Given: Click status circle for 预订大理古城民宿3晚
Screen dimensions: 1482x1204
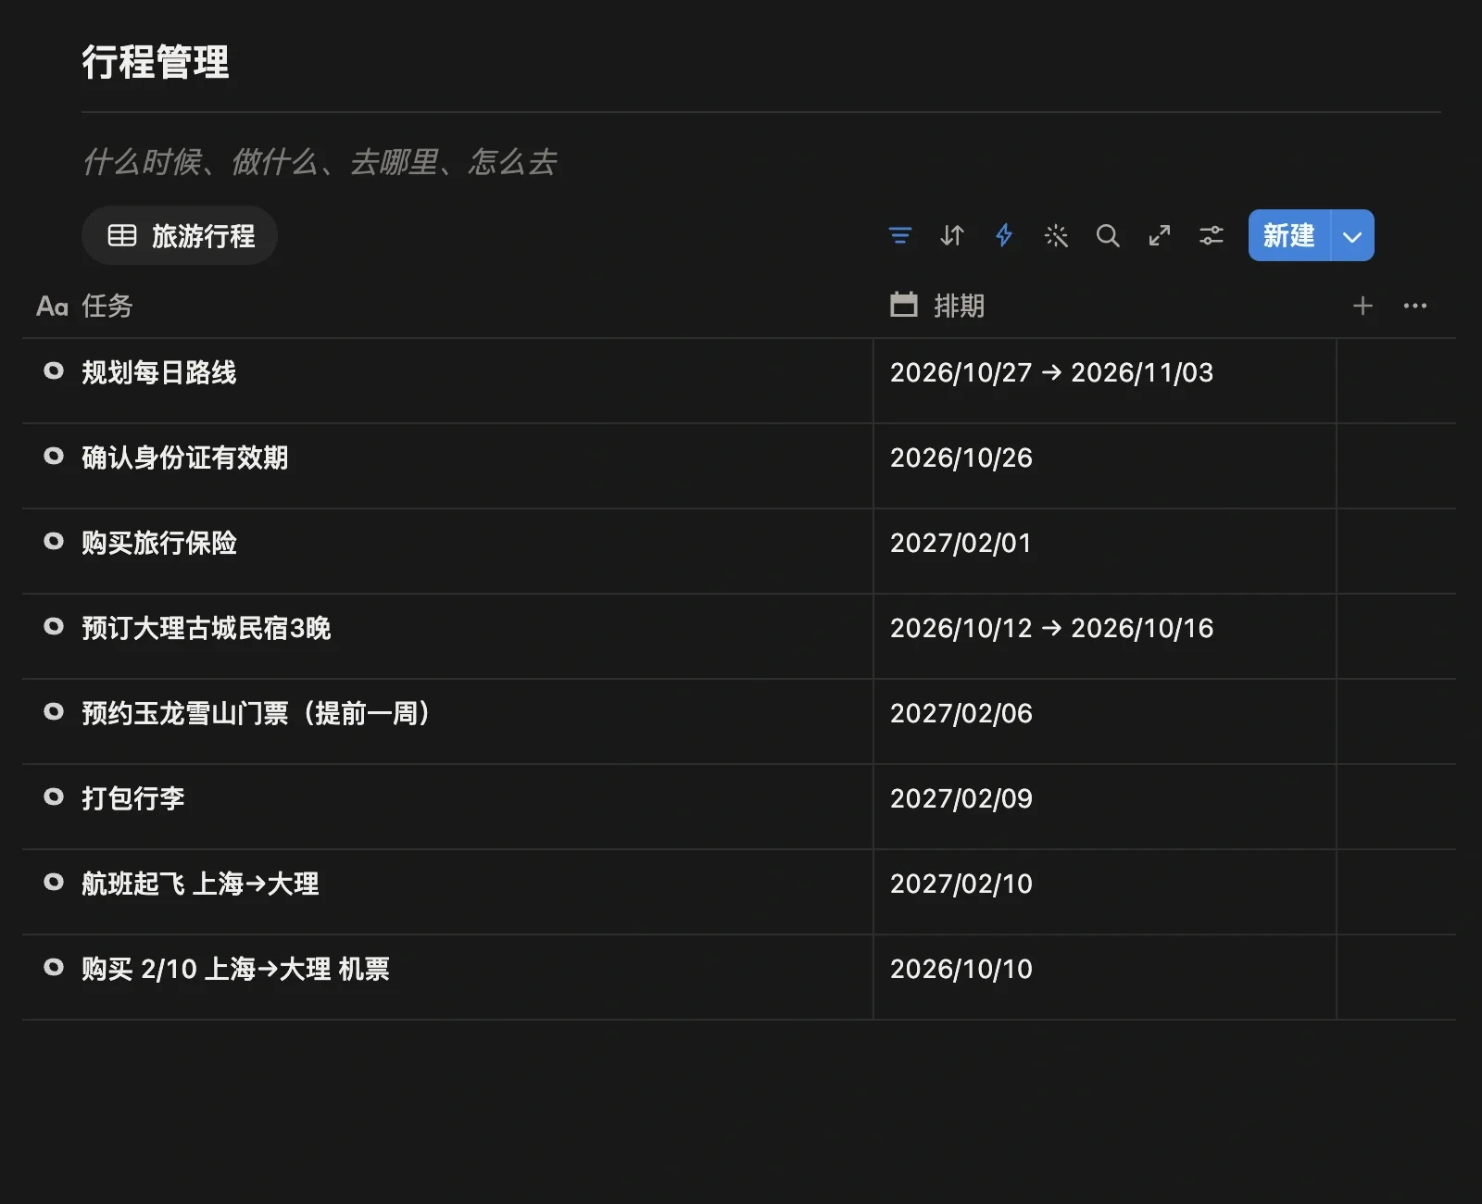Looking at the screenshot, I should coord(54,626).
